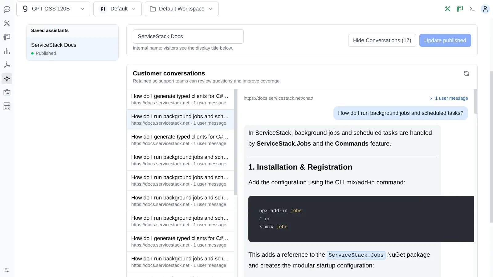Image resolution: width=493 pixels, height=277 pixels.
Task: Select the presentation board icon in the left sidebar
Action: (x=7, y=37)
